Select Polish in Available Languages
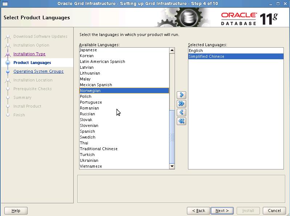Viewport: 290px width, 216px height. click(x=124, y=96)
